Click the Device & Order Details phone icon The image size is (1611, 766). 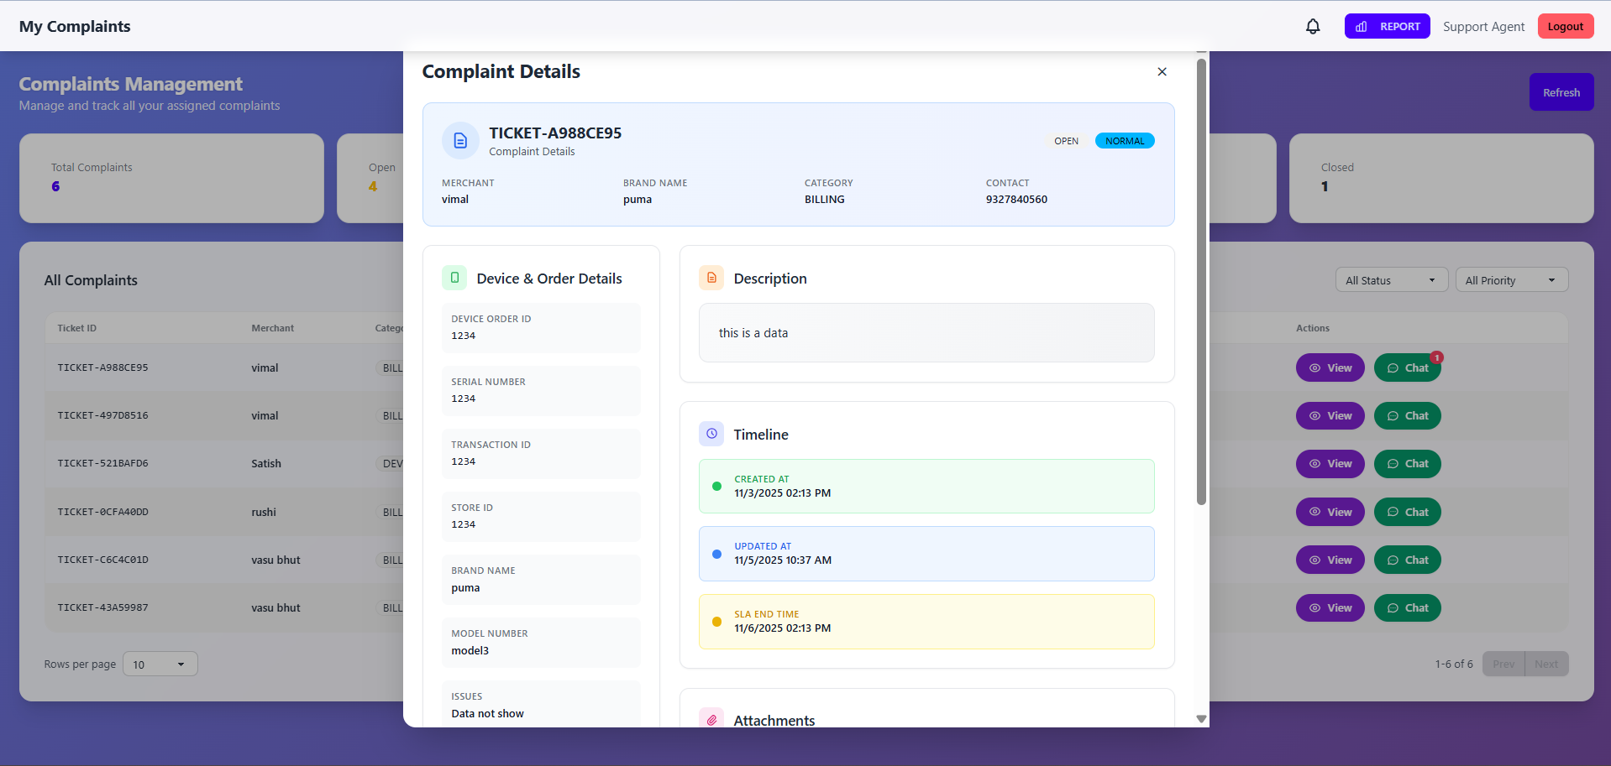[x=454, y=278]
